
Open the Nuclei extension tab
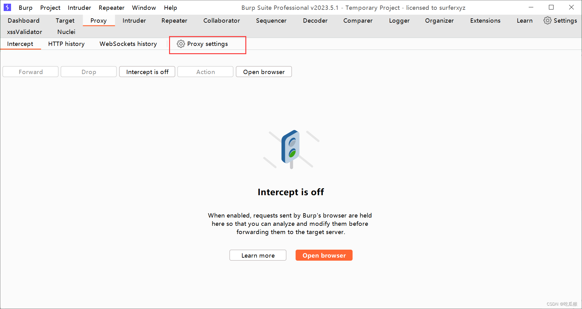pyautogui.click(x=66, y=32)
